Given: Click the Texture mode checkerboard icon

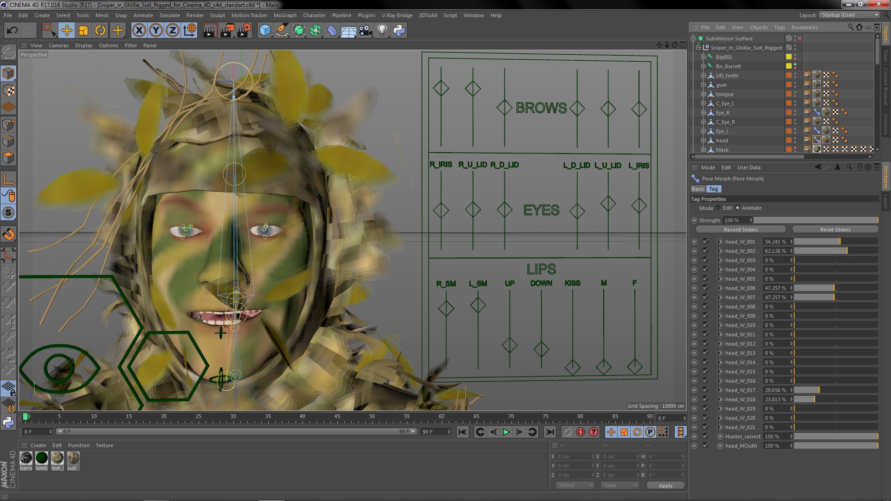Looking at the screenshot, I should click(x=8, y=90).
